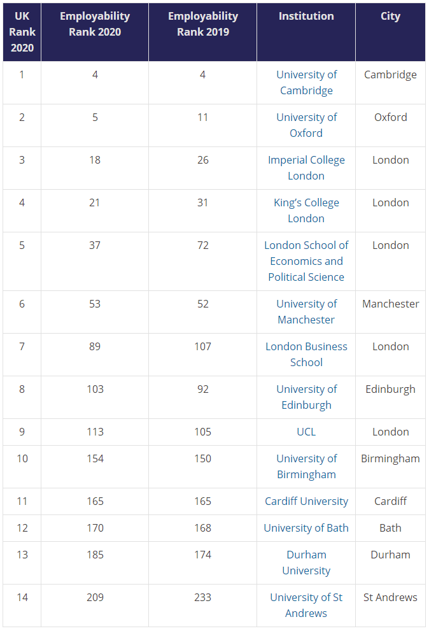
Task: Open the University of Cambridge link
Action: pyautogui.click(x=306, y=83)
